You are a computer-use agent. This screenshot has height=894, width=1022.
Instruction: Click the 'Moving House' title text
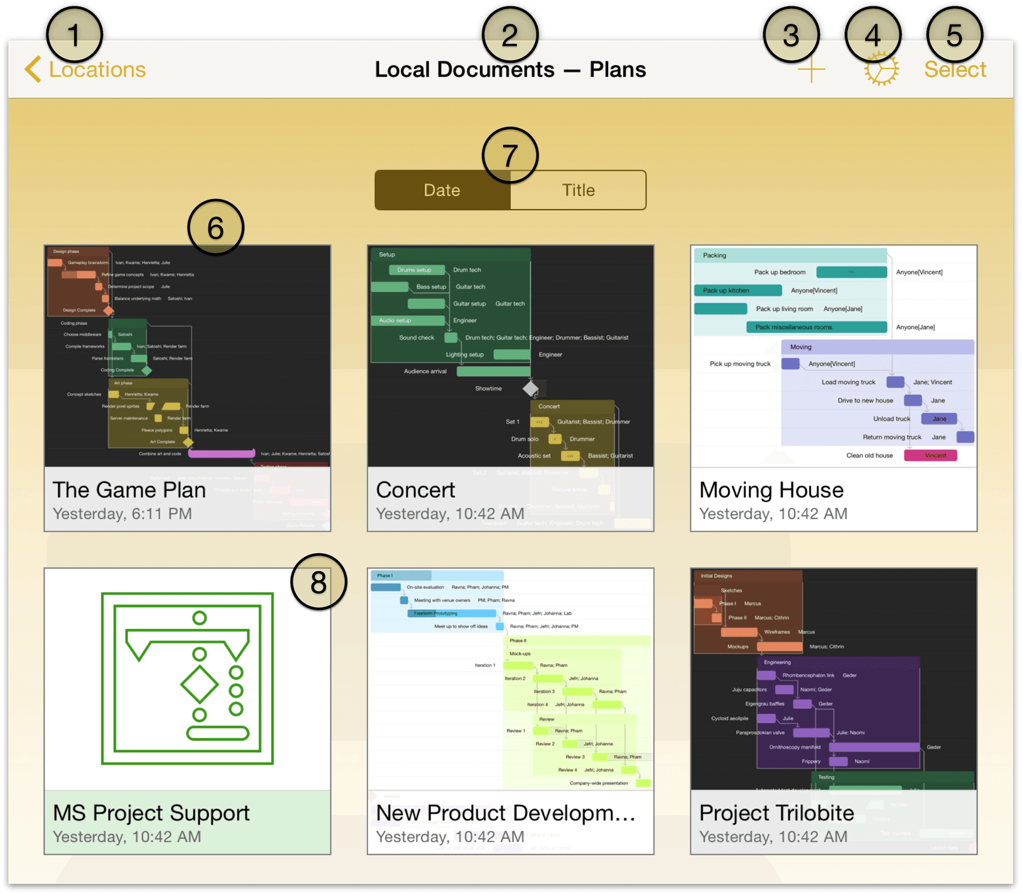771,490
